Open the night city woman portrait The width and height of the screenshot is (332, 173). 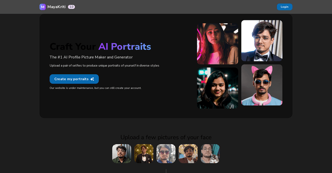[x=217, y=88]
